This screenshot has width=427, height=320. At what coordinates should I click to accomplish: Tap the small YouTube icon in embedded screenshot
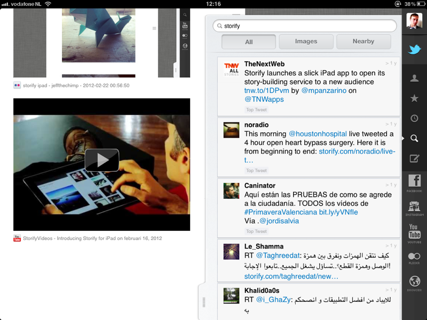coord(185,26)
